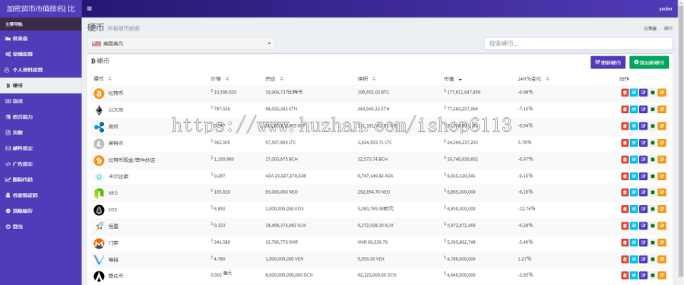
Task: Toggle the green status square in Litecoin row
Action: (653, 143)
